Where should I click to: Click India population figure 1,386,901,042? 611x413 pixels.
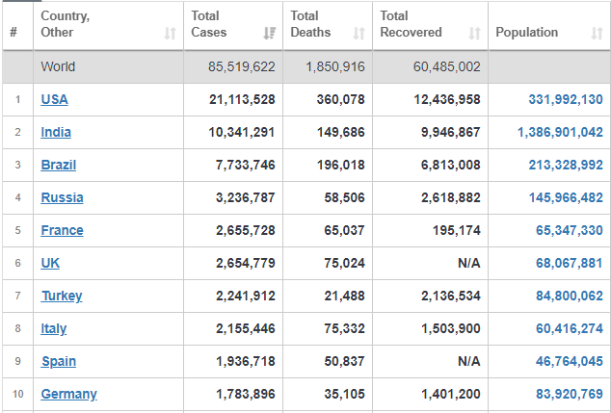[x=560, y=132]
